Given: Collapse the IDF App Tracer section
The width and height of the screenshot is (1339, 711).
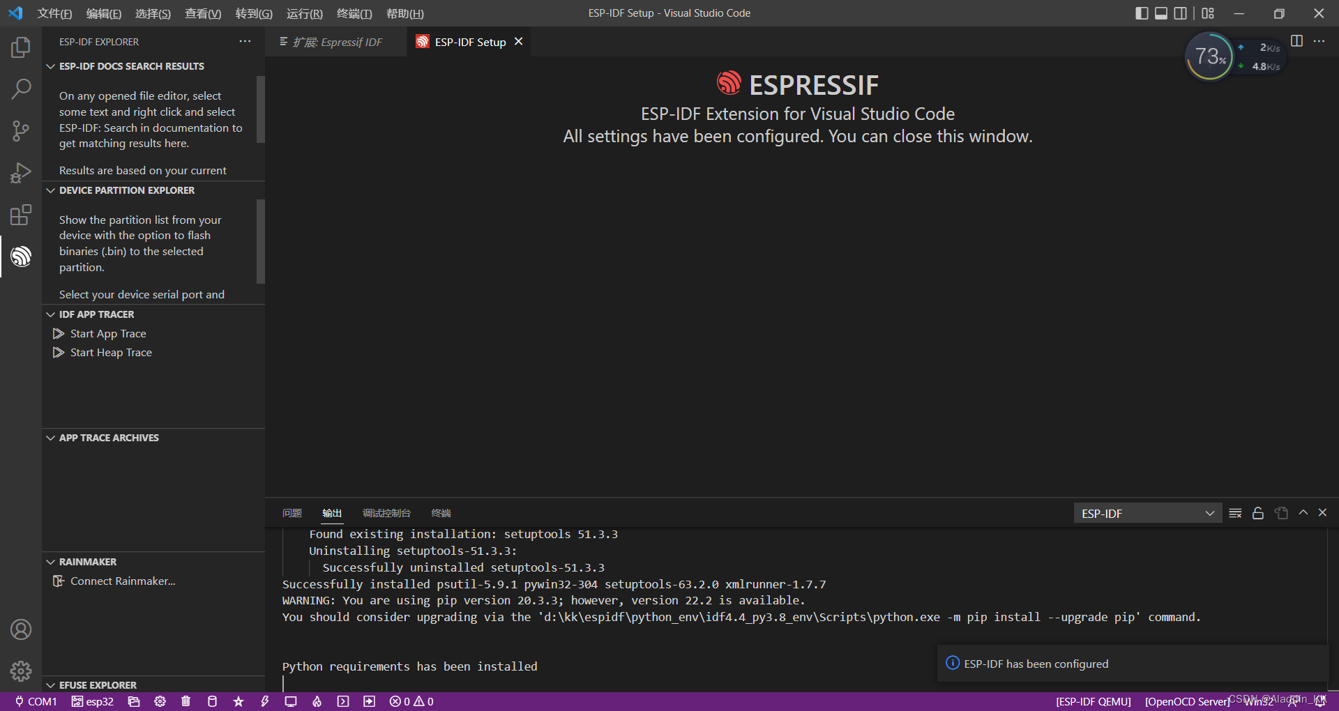Looking at the screenshot, I should click(x=153, y=314).
